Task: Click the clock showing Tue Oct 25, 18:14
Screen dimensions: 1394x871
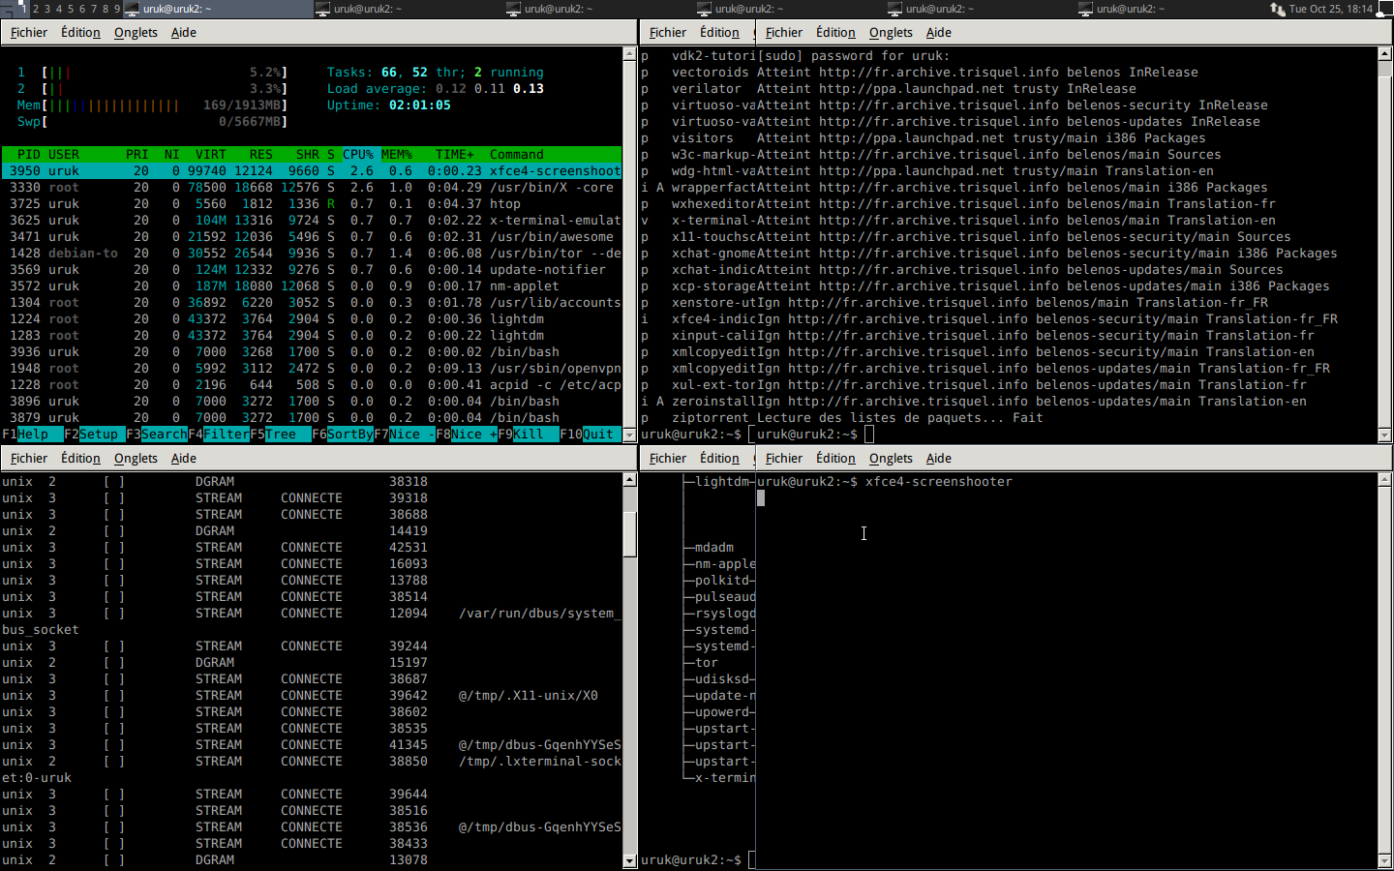Action: coord(1331,9)
